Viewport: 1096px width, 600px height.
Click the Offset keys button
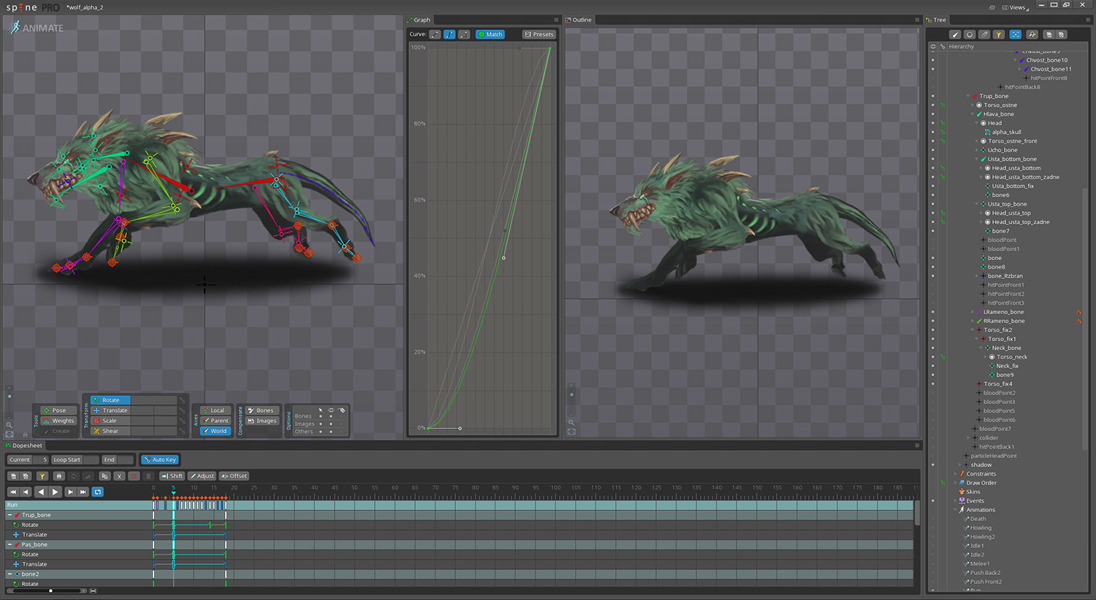pos(234,476)
